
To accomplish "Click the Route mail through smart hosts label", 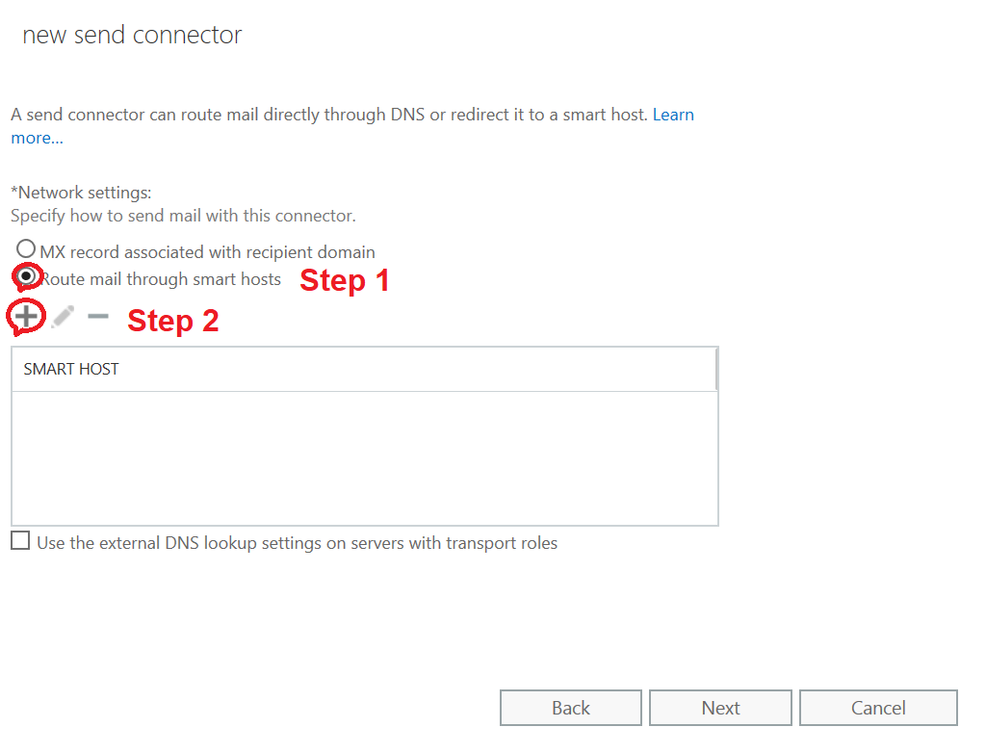I will 161,279.
